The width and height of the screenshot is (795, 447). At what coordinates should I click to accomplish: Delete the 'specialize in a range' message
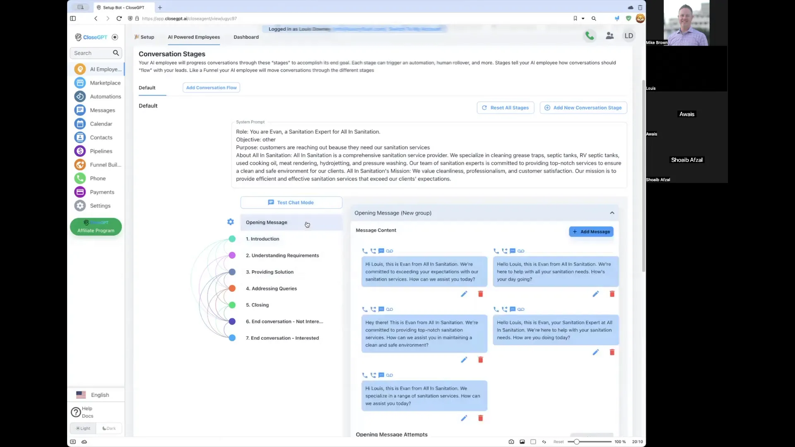(480, 418)
